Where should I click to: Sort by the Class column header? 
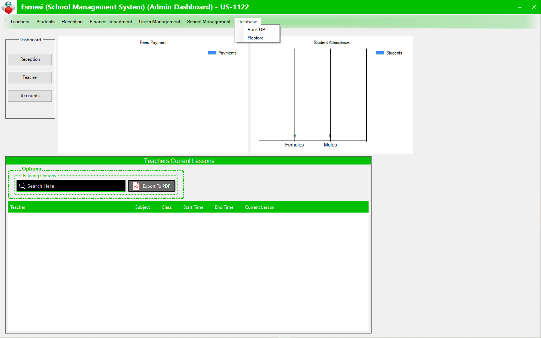tap(167, 207)
